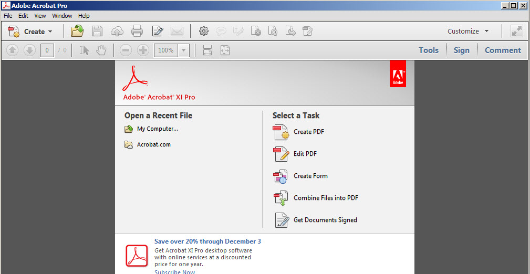The image size is (530, 274).
Task: Click the Send file by email icon
Action: pyautogui.click(x=177, y=31)
